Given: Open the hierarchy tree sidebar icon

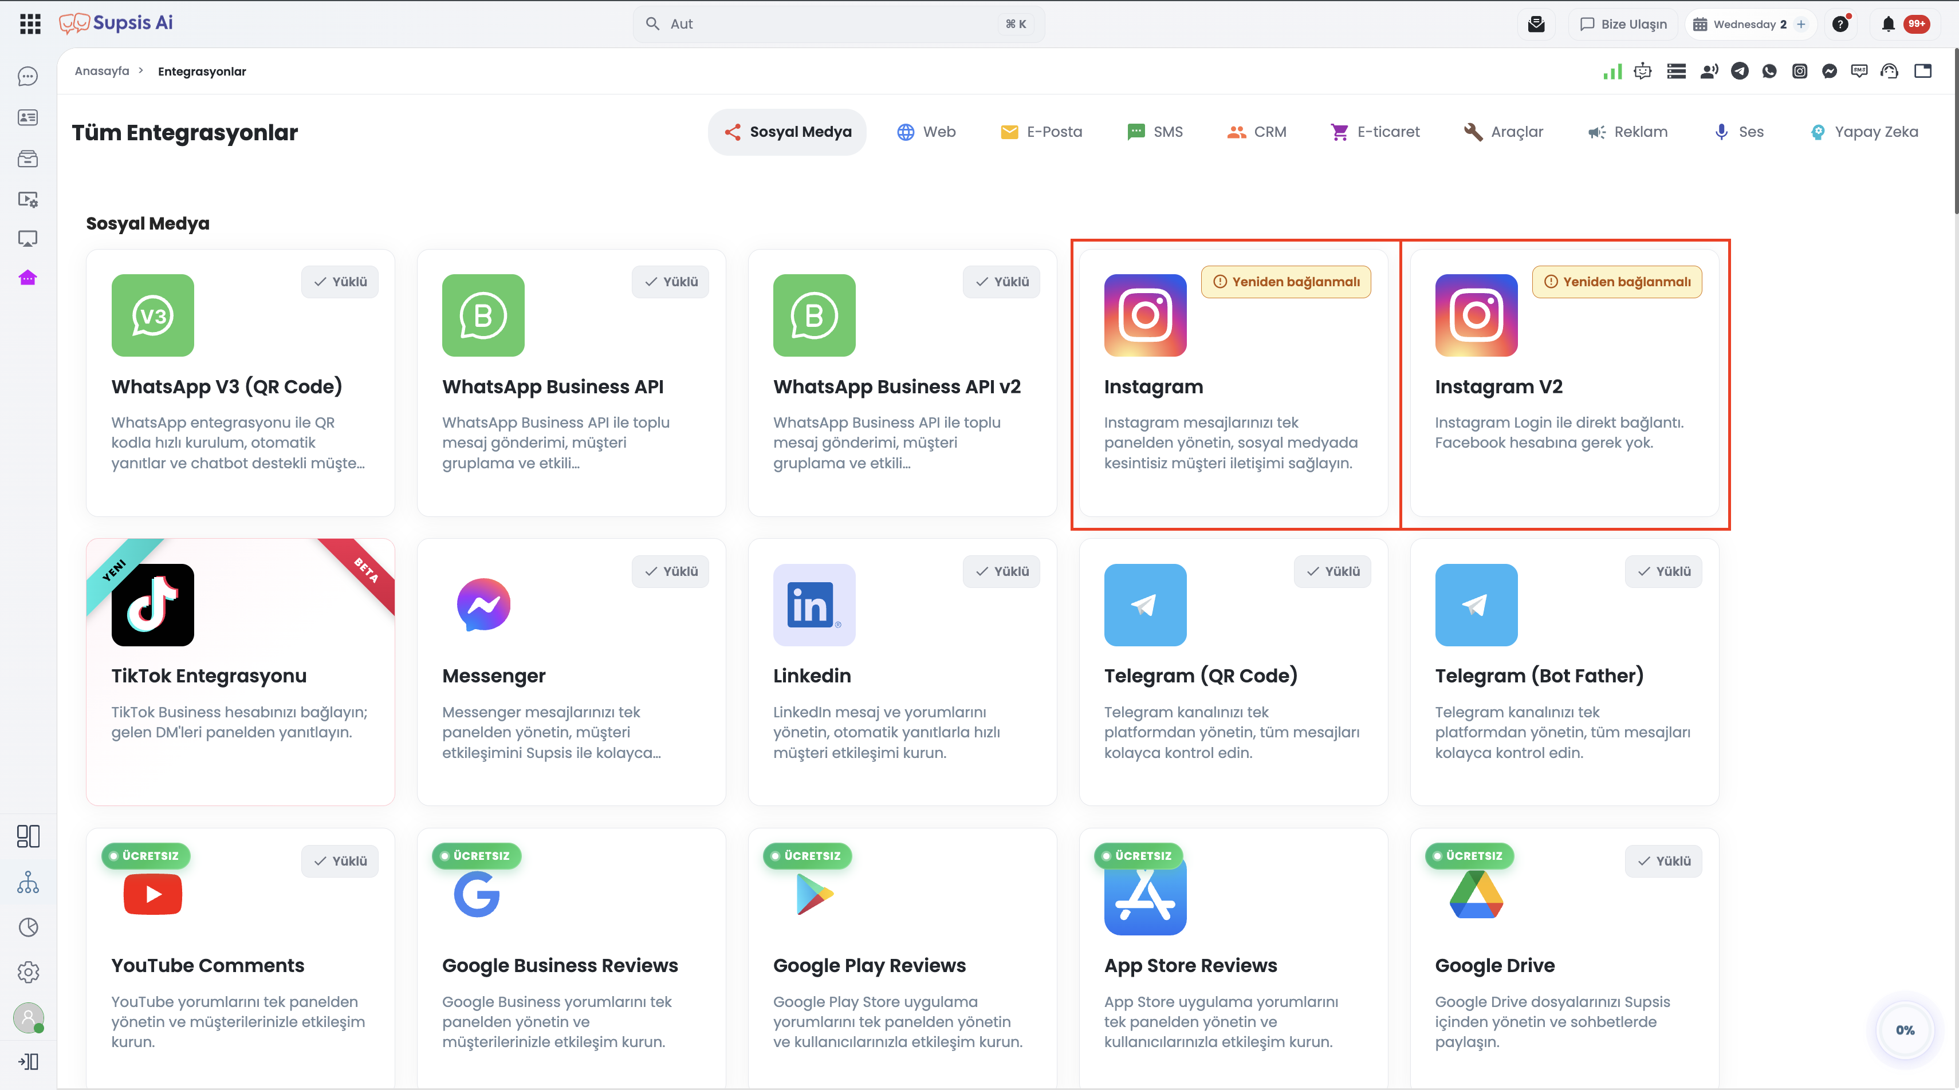Looking at the screenshot, I should pos(28,883).
